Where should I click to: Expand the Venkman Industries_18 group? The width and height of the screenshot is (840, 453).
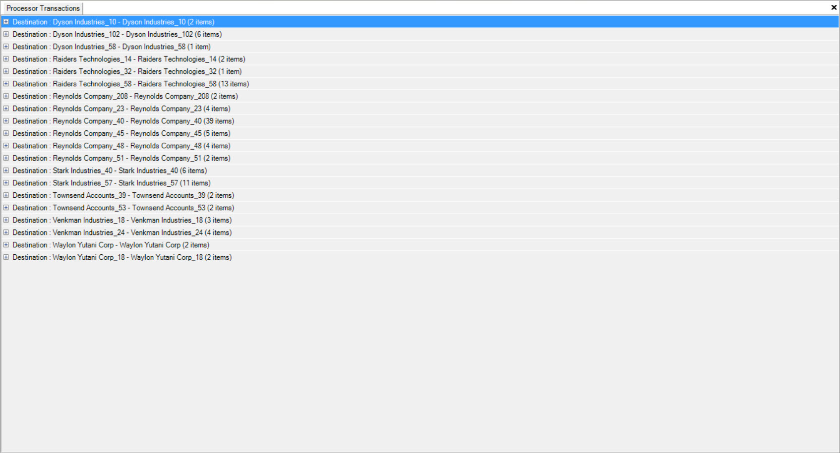(x=6, y=220)
